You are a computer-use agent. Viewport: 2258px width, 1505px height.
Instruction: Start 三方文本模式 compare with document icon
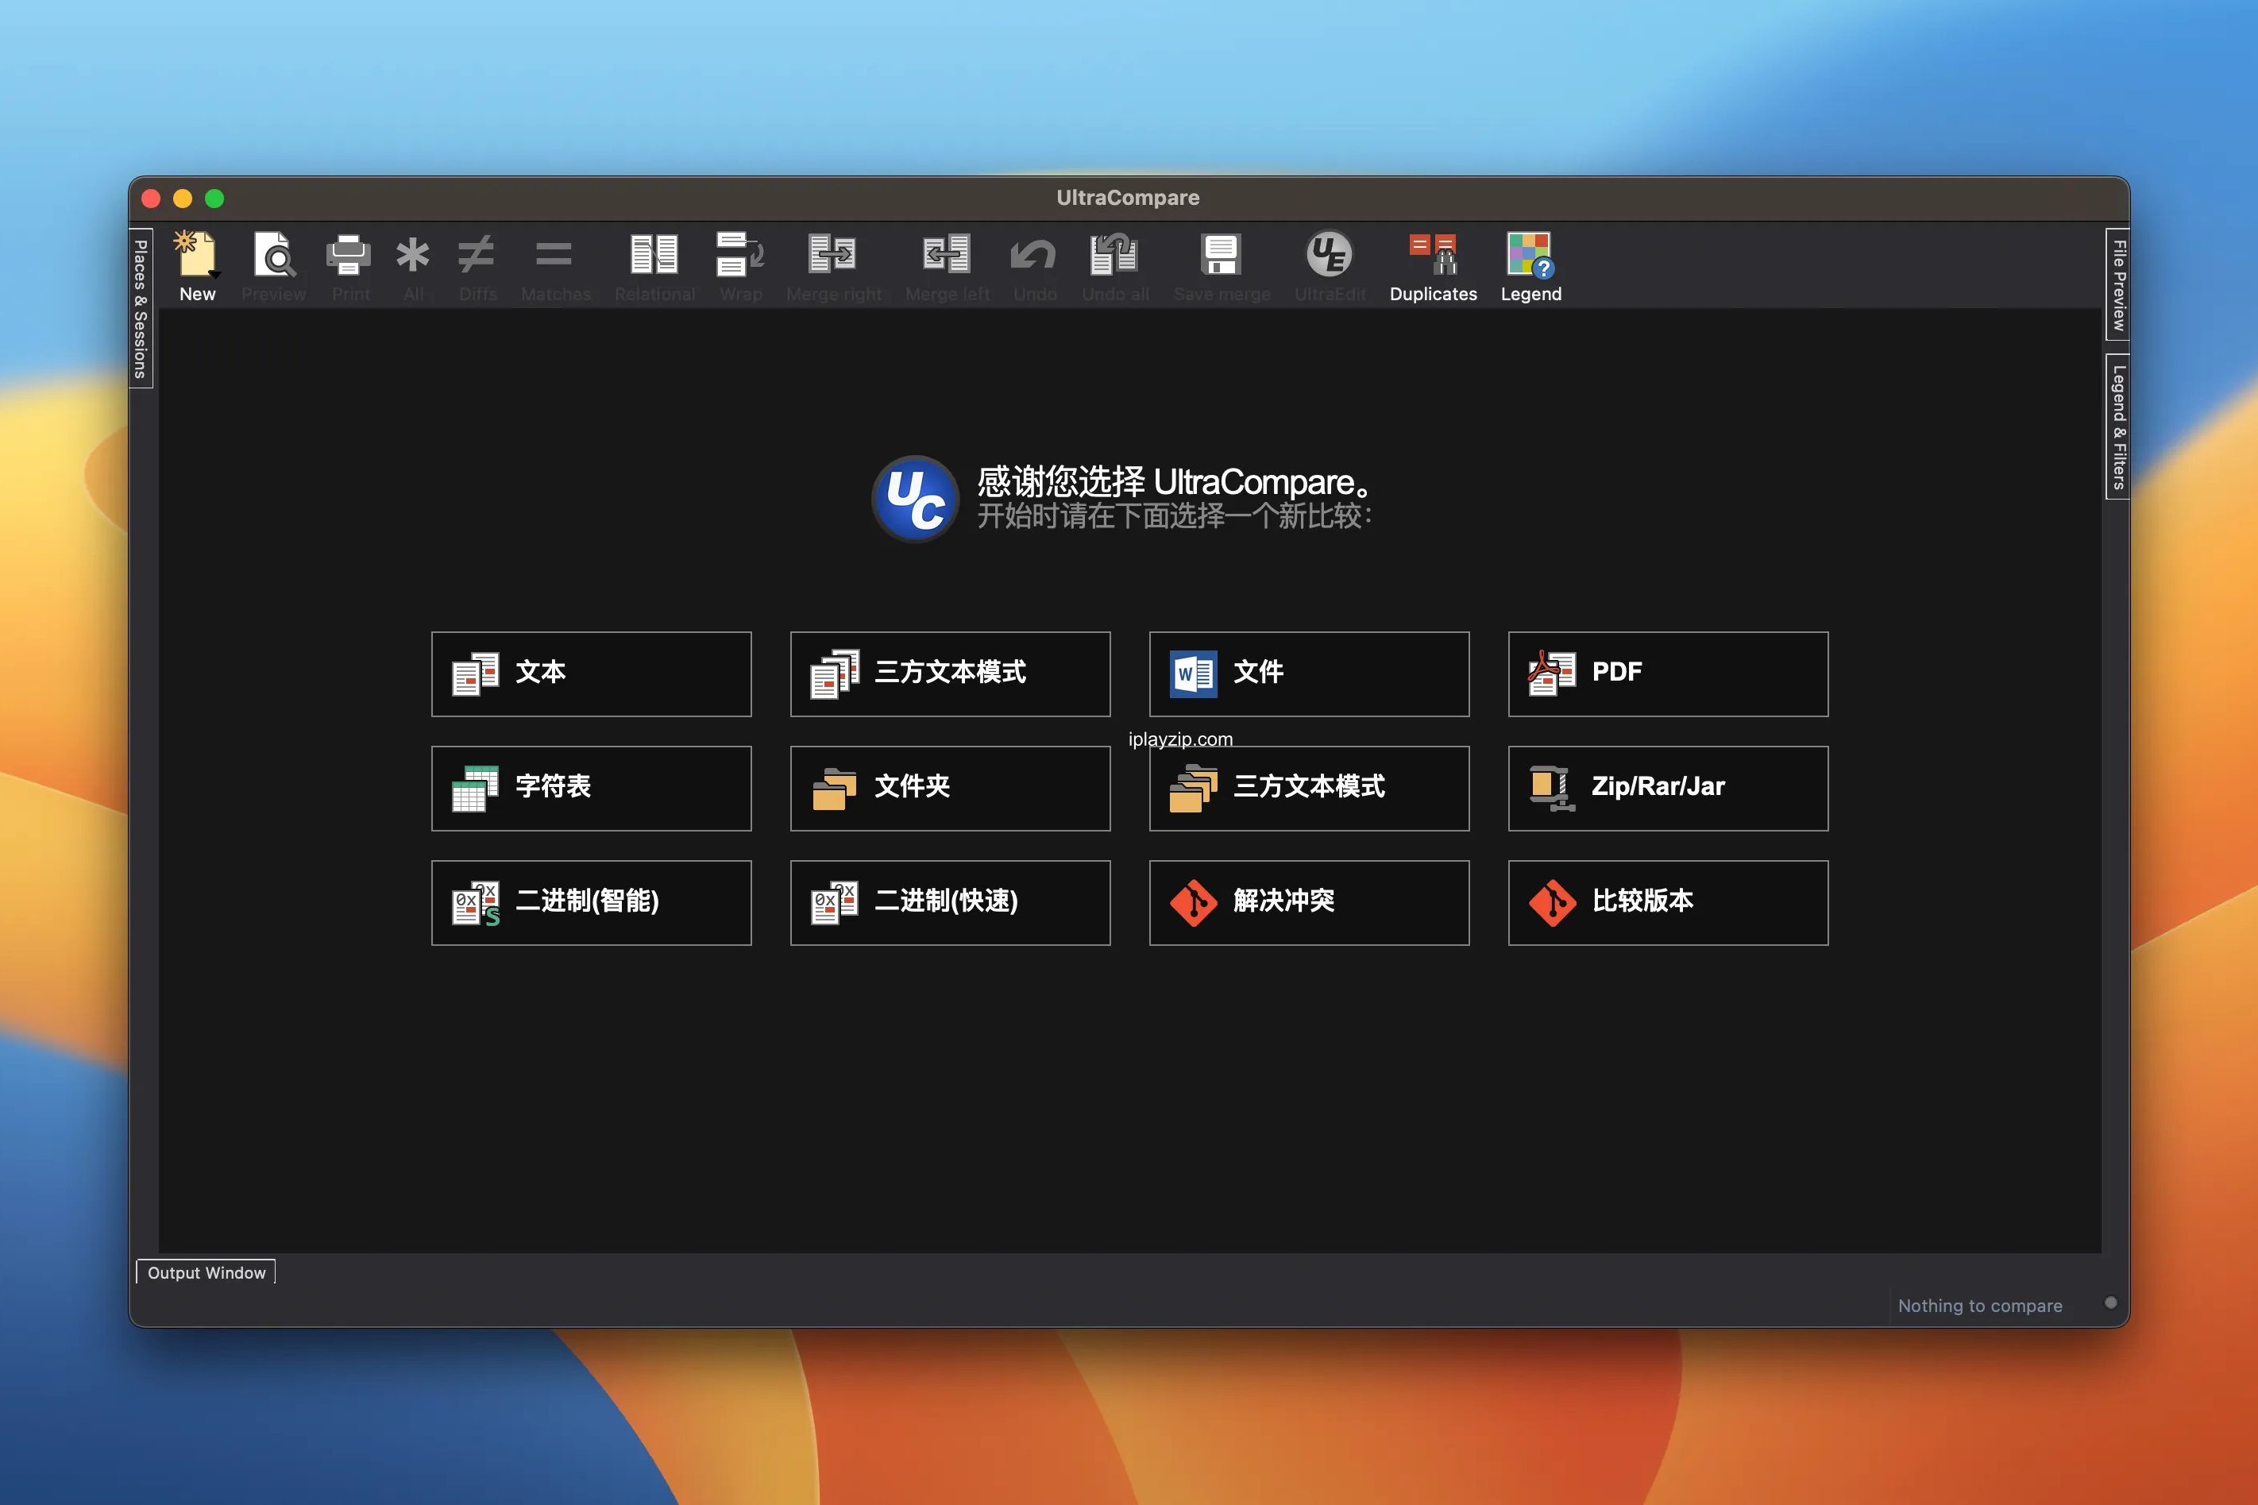[950, 673]
